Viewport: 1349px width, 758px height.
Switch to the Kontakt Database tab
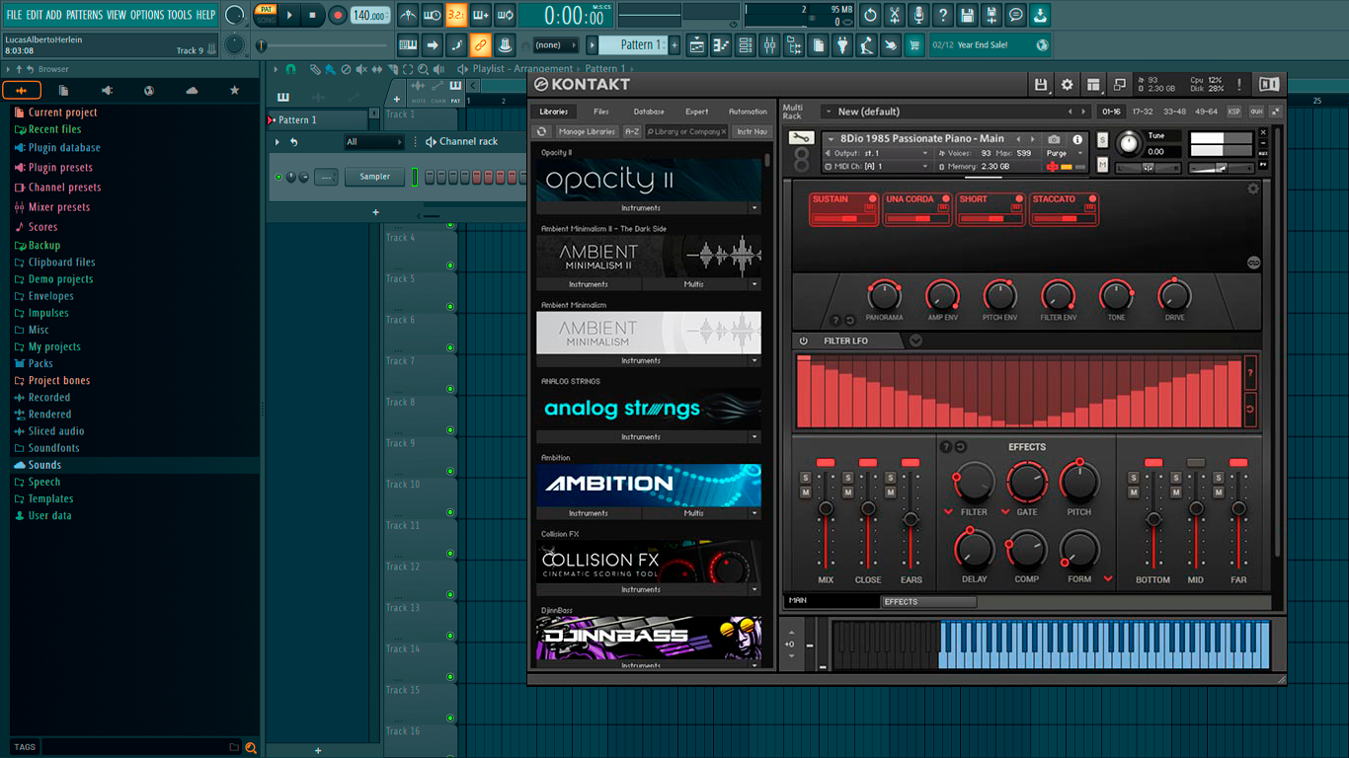[649, 112]
